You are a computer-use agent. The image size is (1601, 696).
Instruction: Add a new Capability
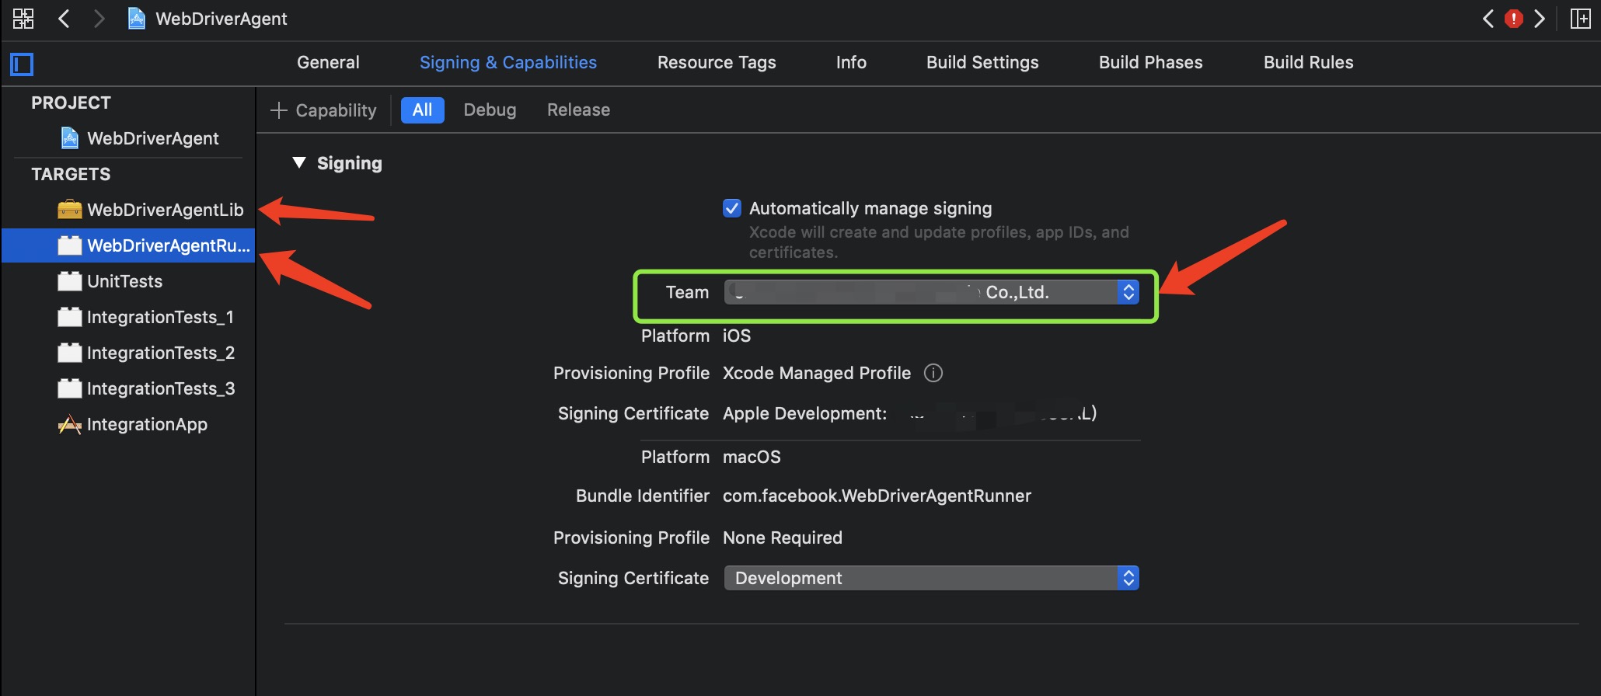pyautogui.click(x=323, y=110)
